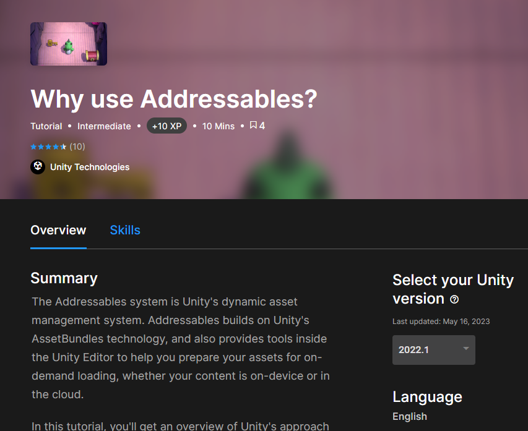This screenshot has width=528, height=431.
Task: Click the chevron arrow on the version selector
Action: 465,350
